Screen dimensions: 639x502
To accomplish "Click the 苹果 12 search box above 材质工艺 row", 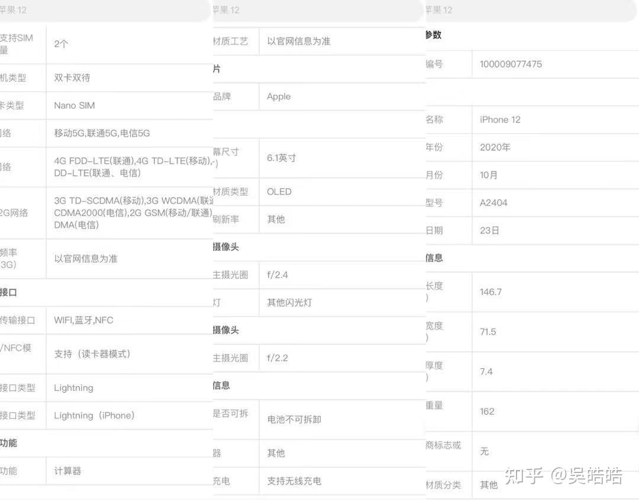I will tap(318, 10).
